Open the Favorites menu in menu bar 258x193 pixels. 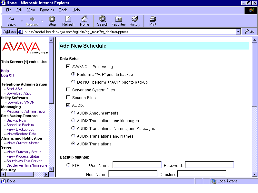point(47,10)
